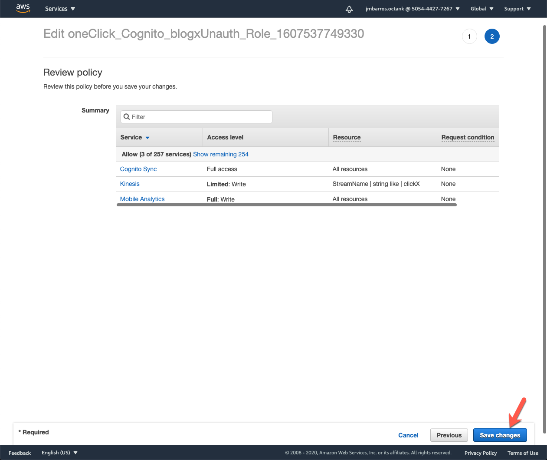Click 'All resources' in Cognito Sync row
The height and width of the screenshot is (460, 547).
pos(350,169)
